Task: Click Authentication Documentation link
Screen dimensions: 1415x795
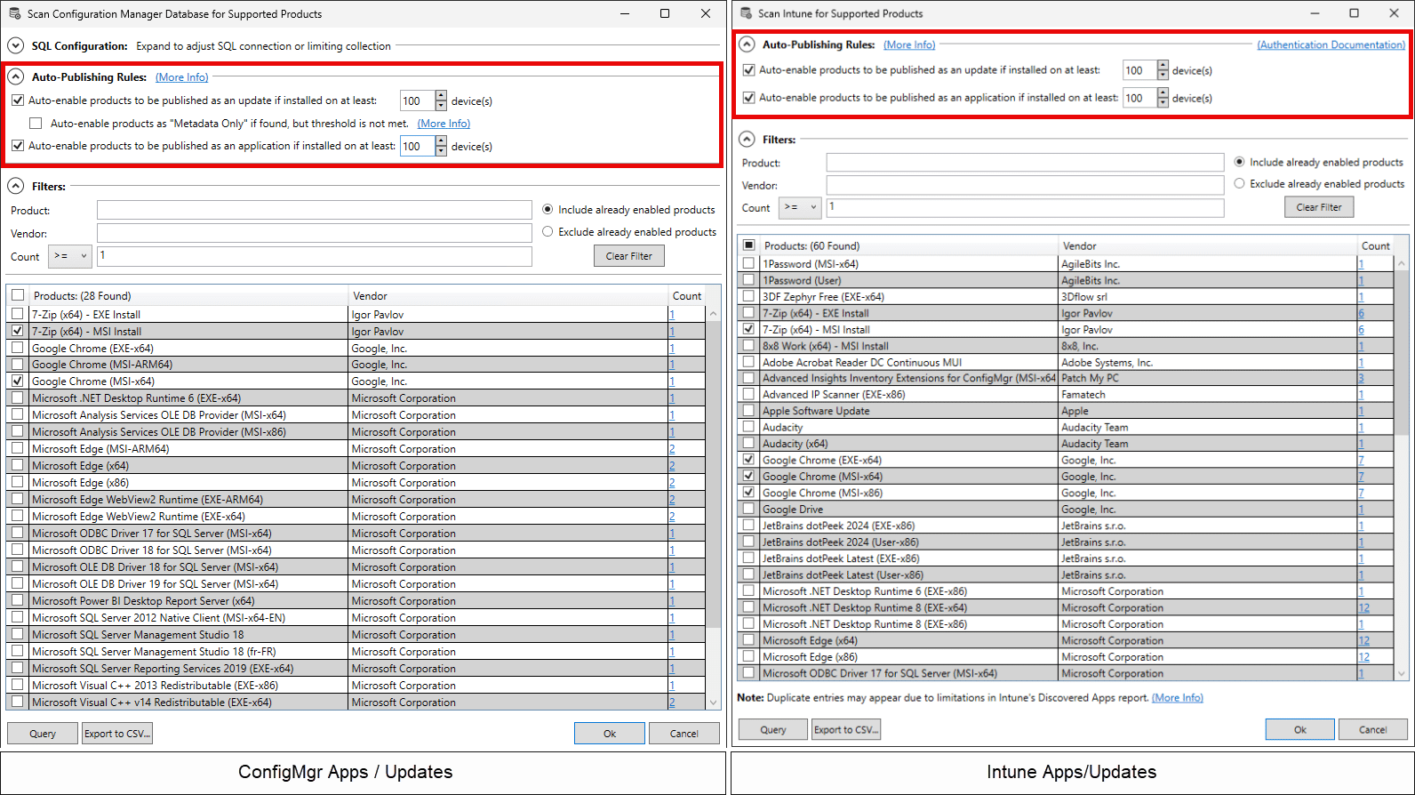Action: click(x=1331, y=44)
